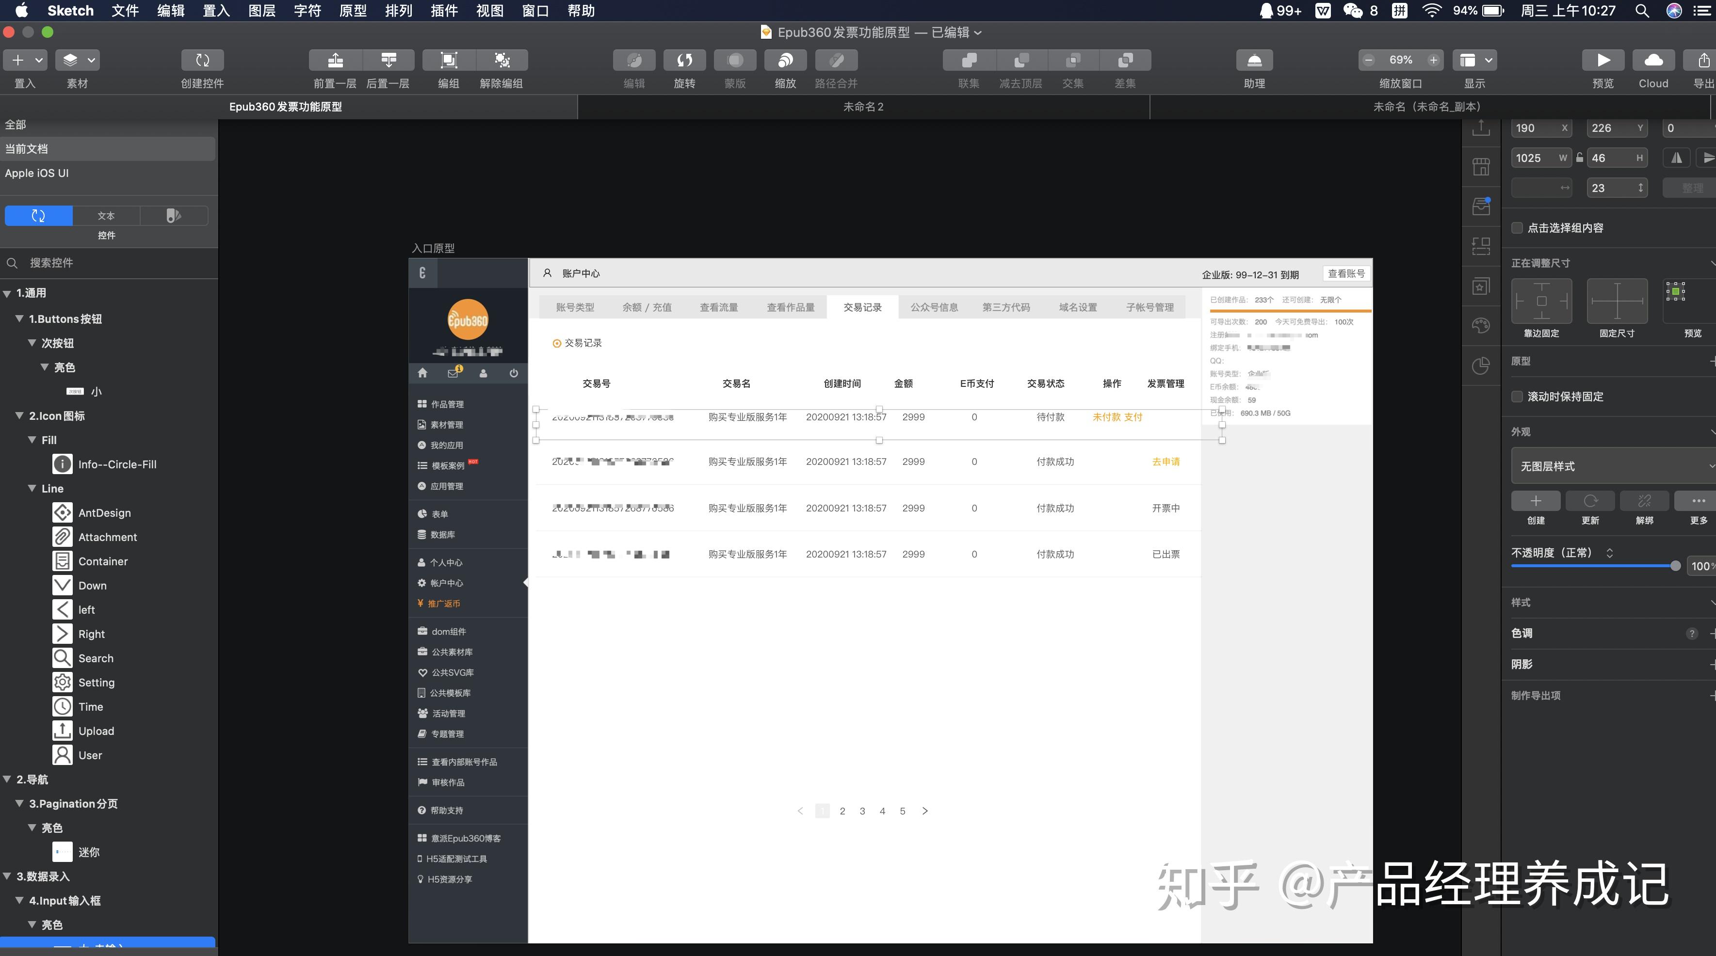Open the Cloud upload icon
Screen dimensions: 1716x956
(x=1653, y=61)
